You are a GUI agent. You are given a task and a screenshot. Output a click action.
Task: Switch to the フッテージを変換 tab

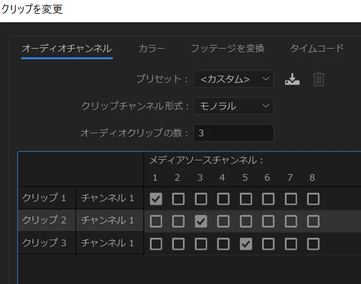[227, 49]
